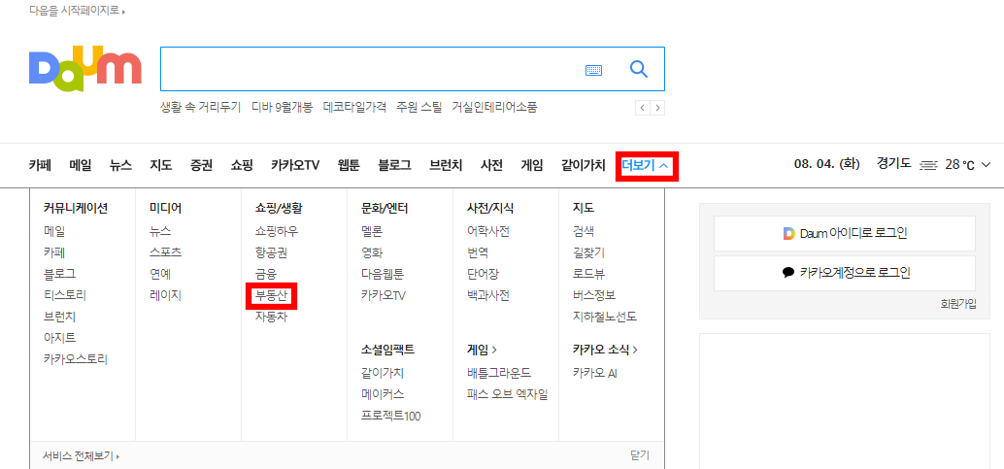Screen dimensions: 1004x469
Task: Open 스포츠 under 미디어
Action: pyautogui.click(x=165, y=252)
